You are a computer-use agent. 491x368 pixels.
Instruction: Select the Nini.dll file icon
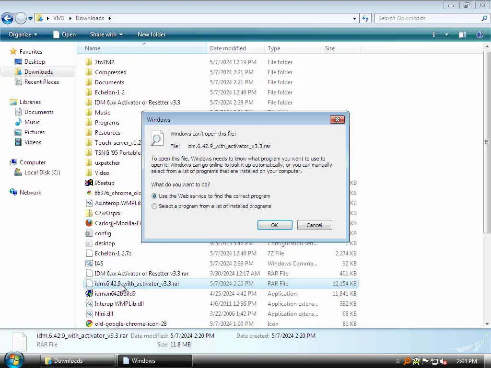pyautogui.click(x=89, y=313)
